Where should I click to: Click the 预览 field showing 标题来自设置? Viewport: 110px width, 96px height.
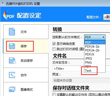(81, 81)
